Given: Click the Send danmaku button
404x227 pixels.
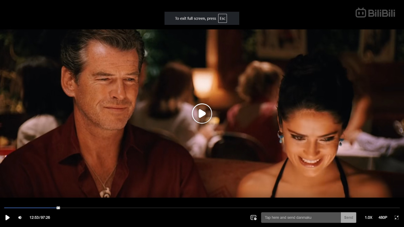Looking at the screenshot, I should click(x=348, y=218).
